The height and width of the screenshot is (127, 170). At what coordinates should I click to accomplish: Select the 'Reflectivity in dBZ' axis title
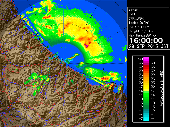coord(161,89)
